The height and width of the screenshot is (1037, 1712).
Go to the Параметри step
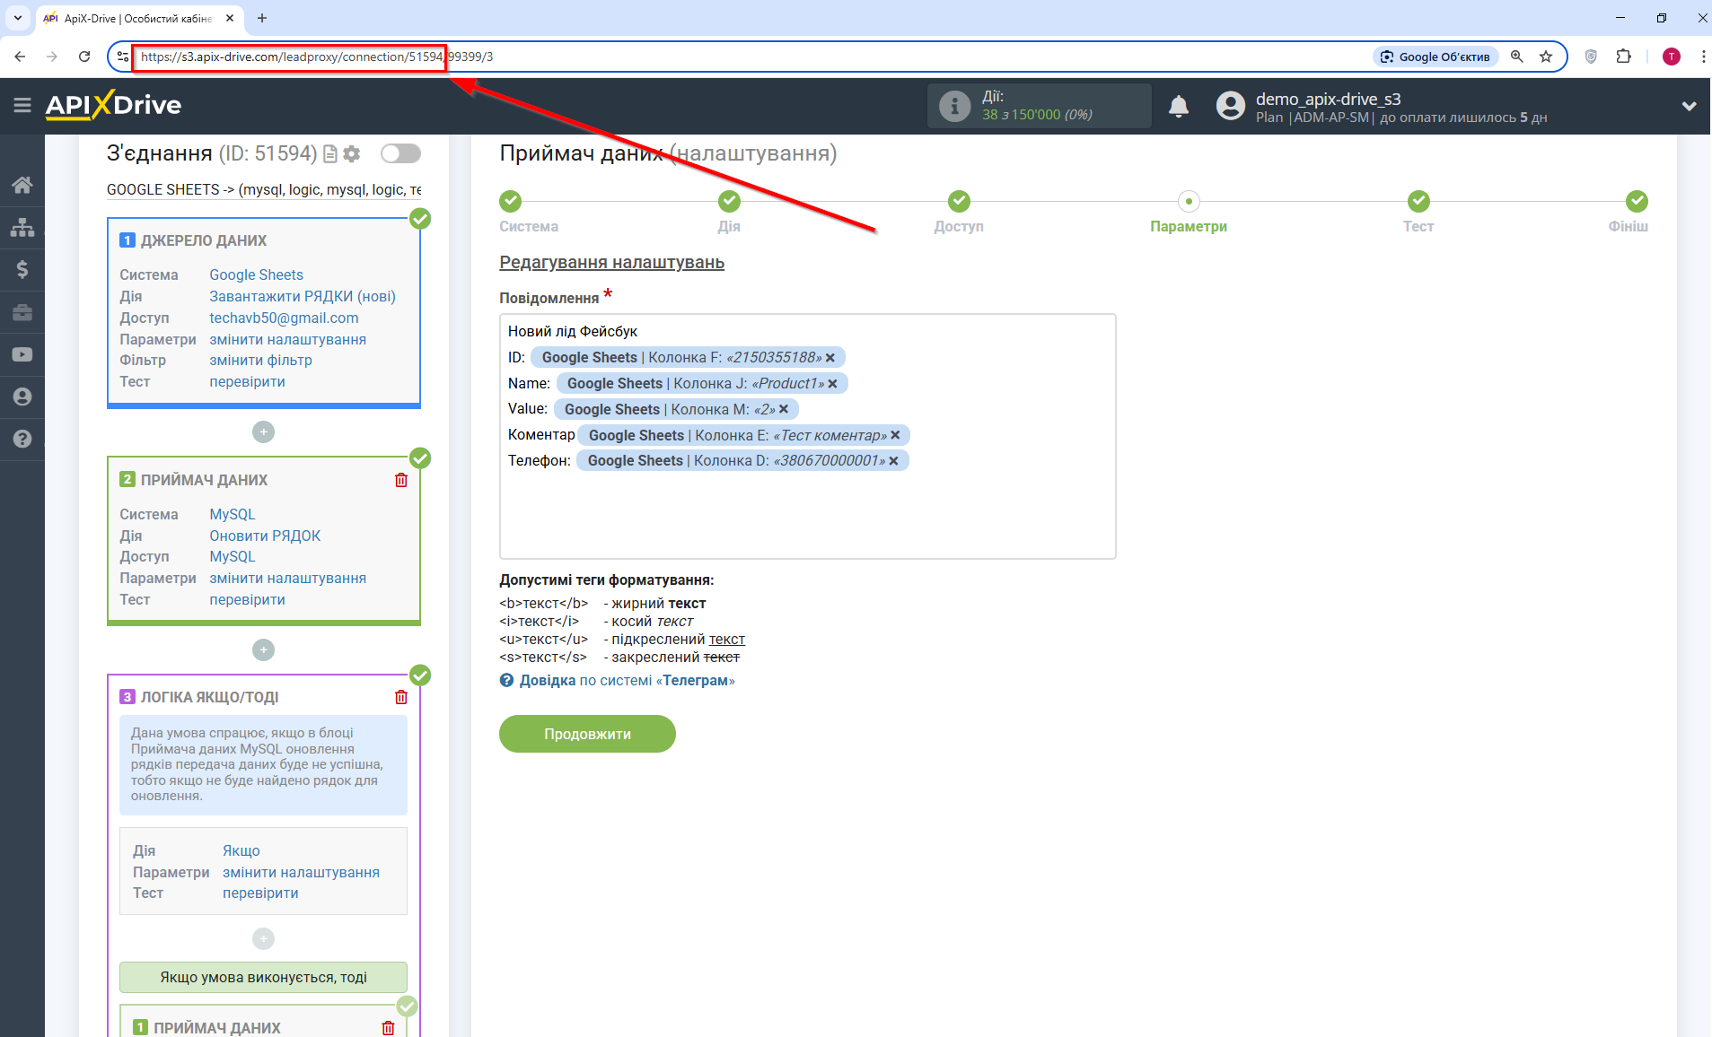coord(1189,201)
